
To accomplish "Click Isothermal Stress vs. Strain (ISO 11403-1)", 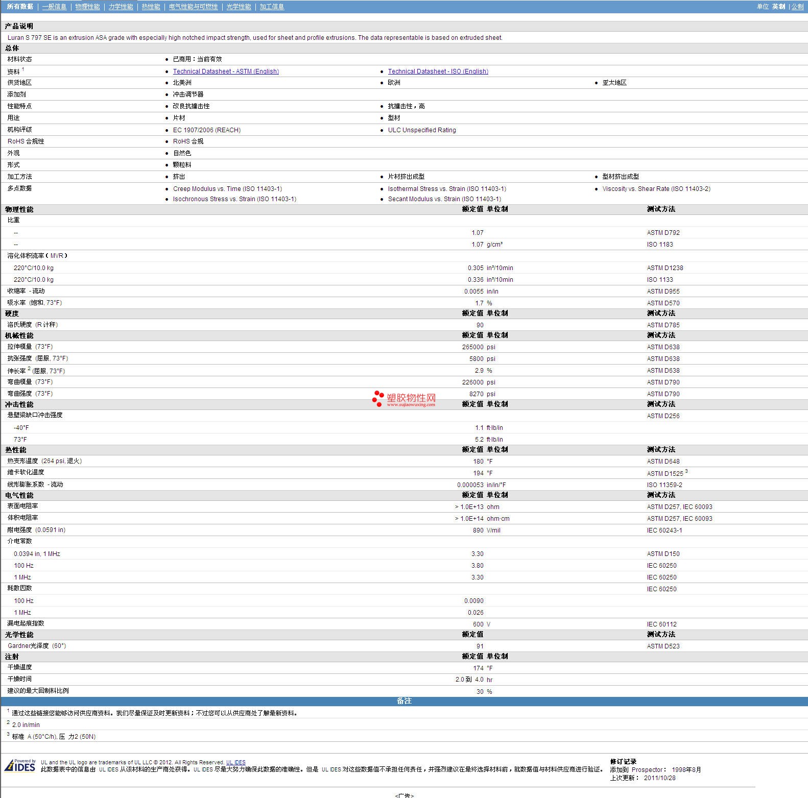I will point(447,189).
